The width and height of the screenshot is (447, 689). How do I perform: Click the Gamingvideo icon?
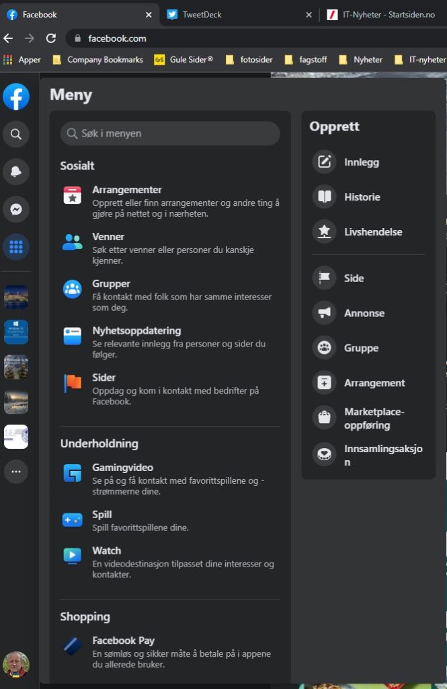pyautogui.click(x=72, y=473)
